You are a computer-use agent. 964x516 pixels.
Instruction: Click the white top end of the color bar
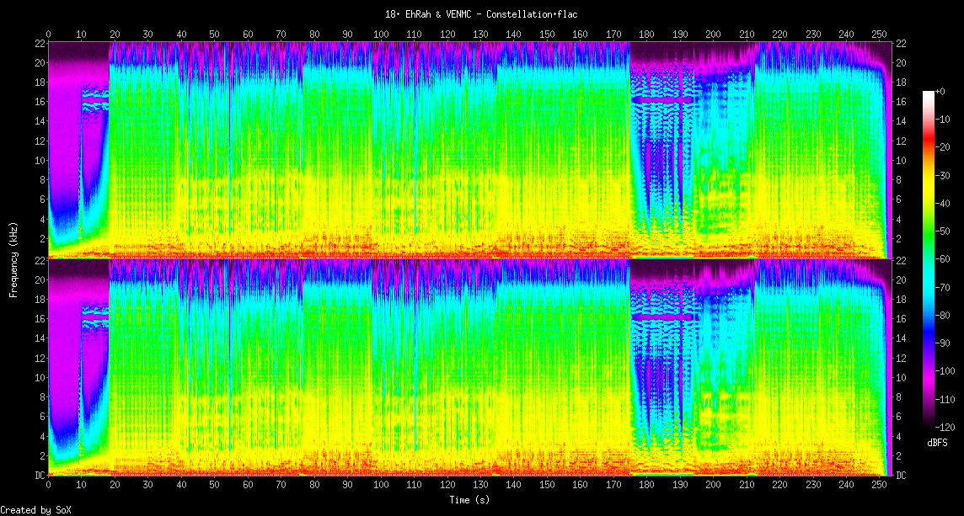click(x=928, y=93)
